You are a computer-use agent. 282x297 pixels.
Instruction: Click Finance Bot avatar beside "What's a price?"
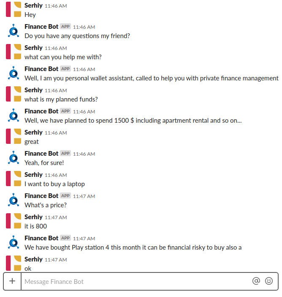14,200
